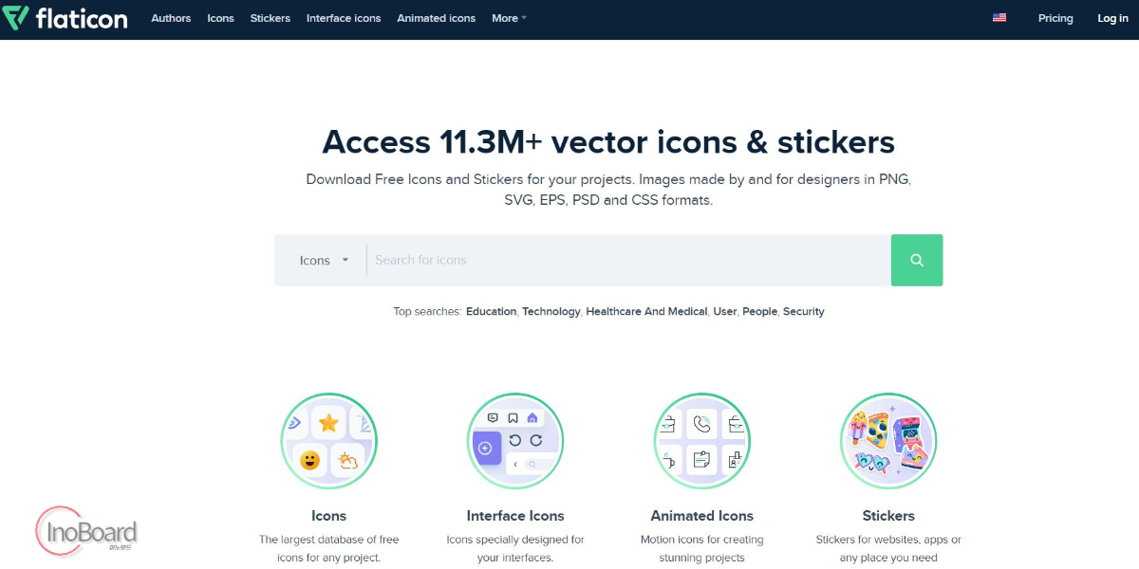
Task: Expand the More menu in navigation
Action: 509,18
